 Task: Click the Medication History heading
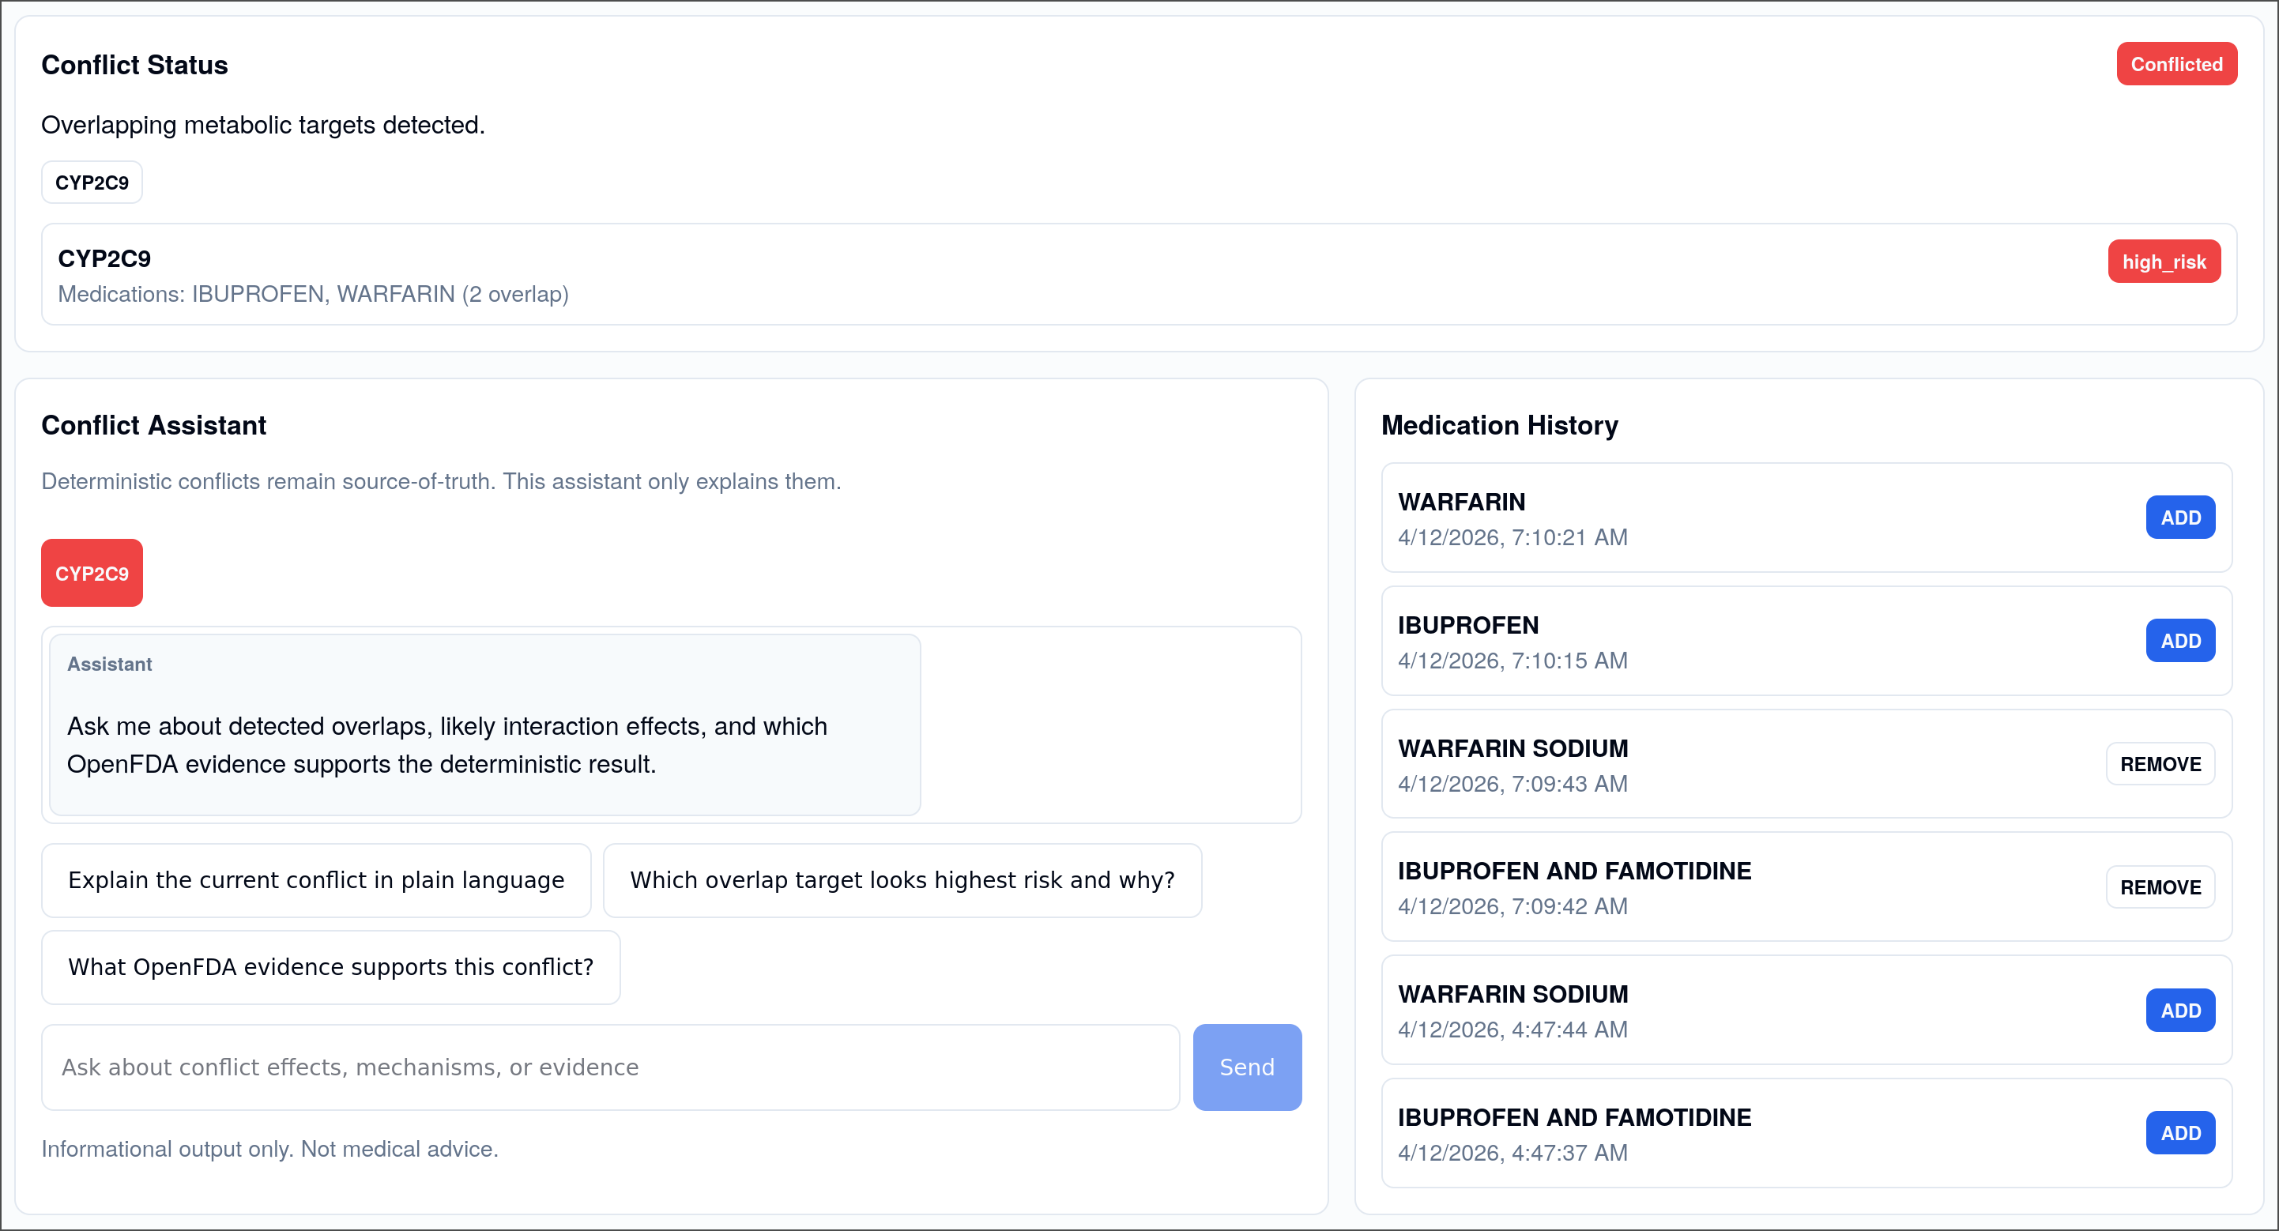coord(1499,425)
